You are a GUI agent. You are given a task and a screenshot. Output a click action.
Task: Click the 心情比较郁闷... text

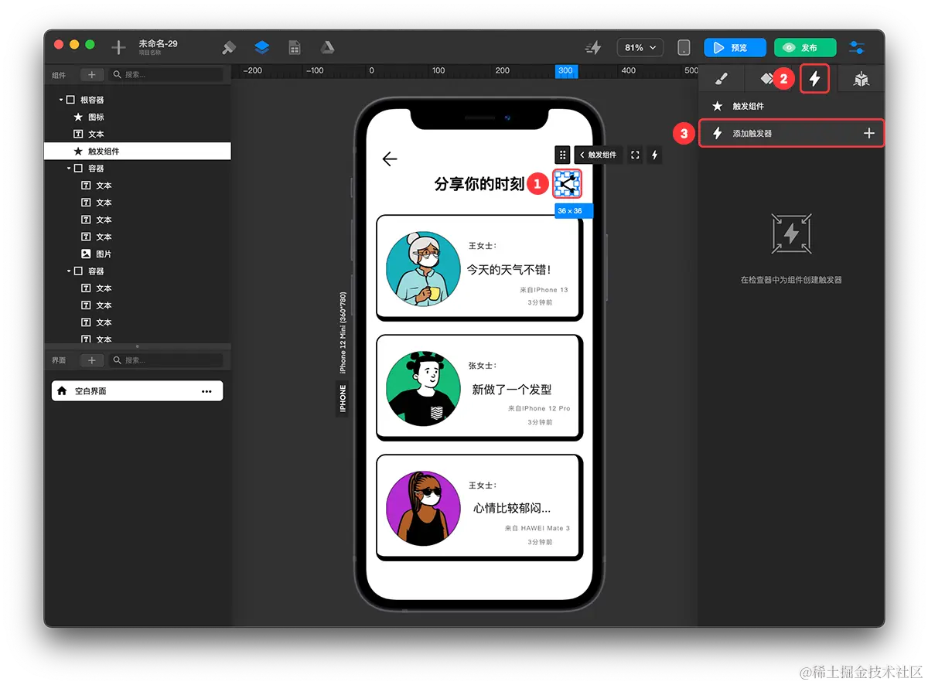512,508
